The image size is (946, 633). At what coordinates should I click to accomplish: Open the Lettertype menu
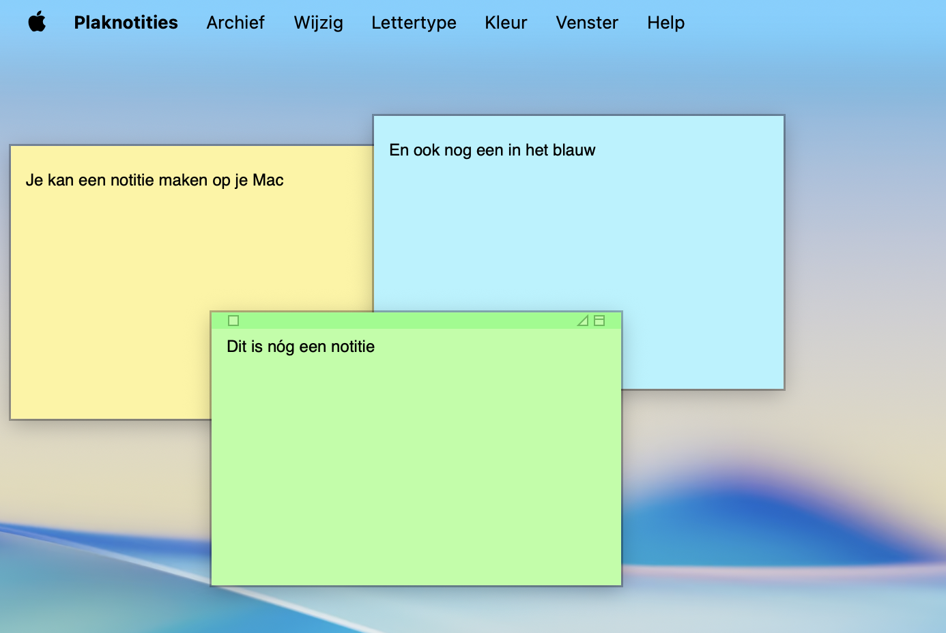(x=414, y=22)
